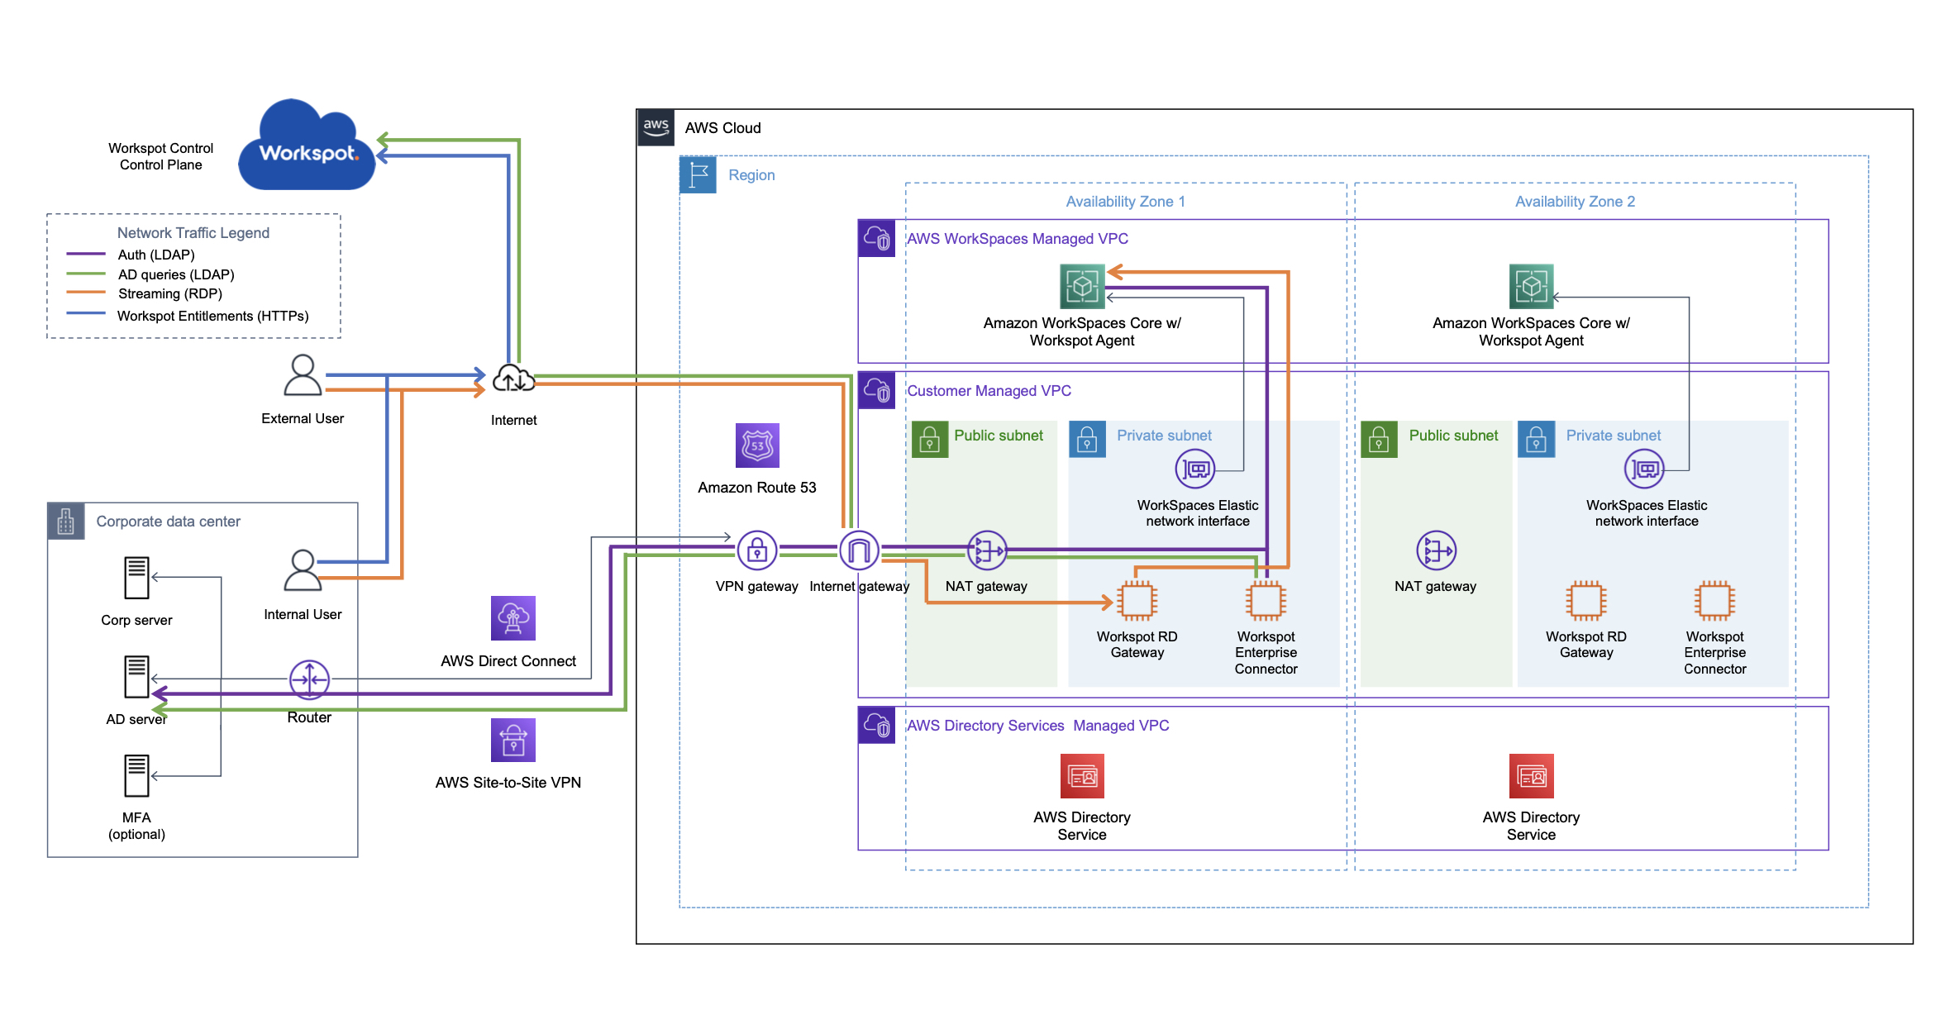
Task: Select the 'Availability Zone 1' label
Action: click(x=1125, y=202)
